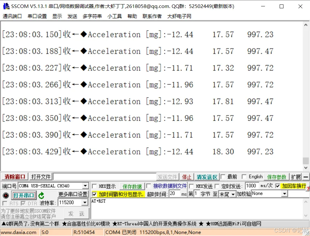
Task: Open the 端口号 COM4 port dropdown
Action: (x=85, y=186)
